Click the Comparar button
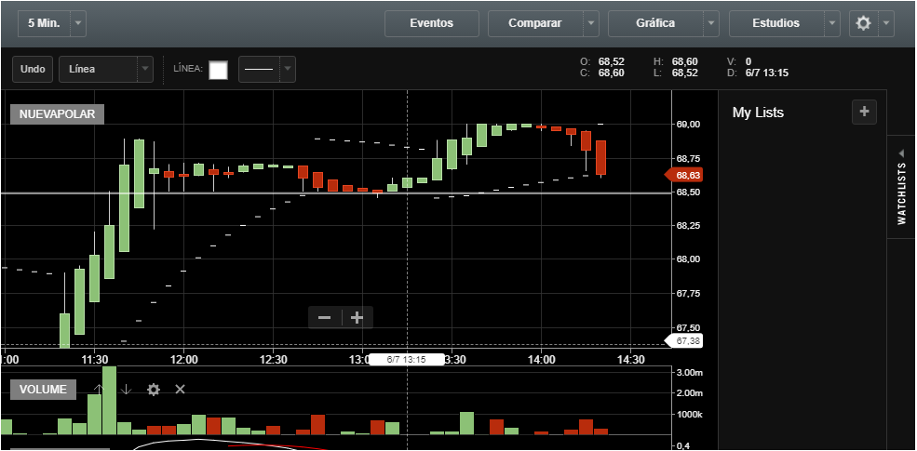The width and height of the screenshot is (917, 451). (x=535, y=23)
